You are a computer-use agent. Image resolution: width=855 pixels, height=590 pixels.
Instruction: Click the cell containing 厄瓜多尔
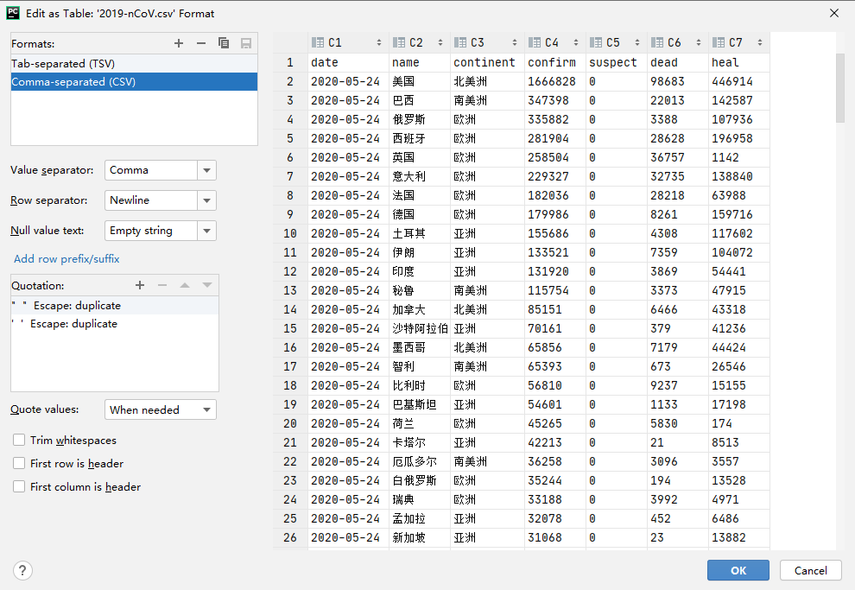click(420, 461)
